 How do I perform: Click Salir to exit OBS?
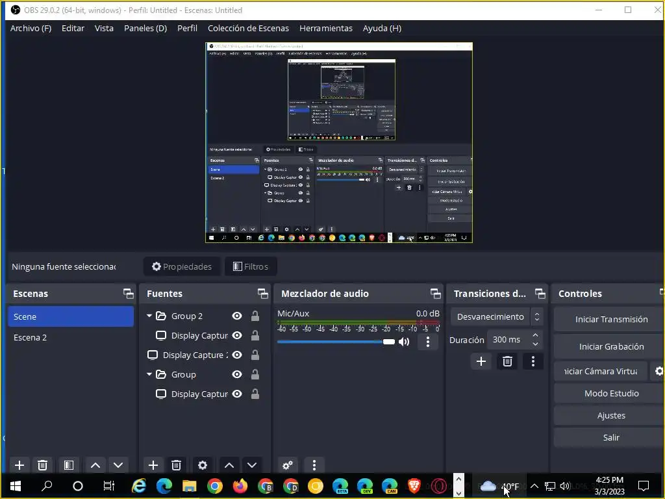(x=610, y=437)
